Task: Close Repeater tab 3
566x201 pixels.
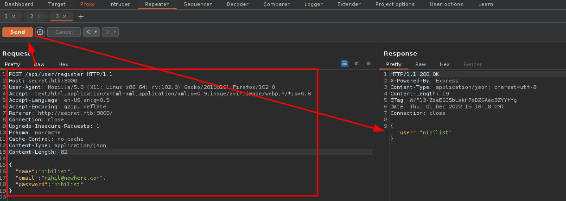Action: 65,16
